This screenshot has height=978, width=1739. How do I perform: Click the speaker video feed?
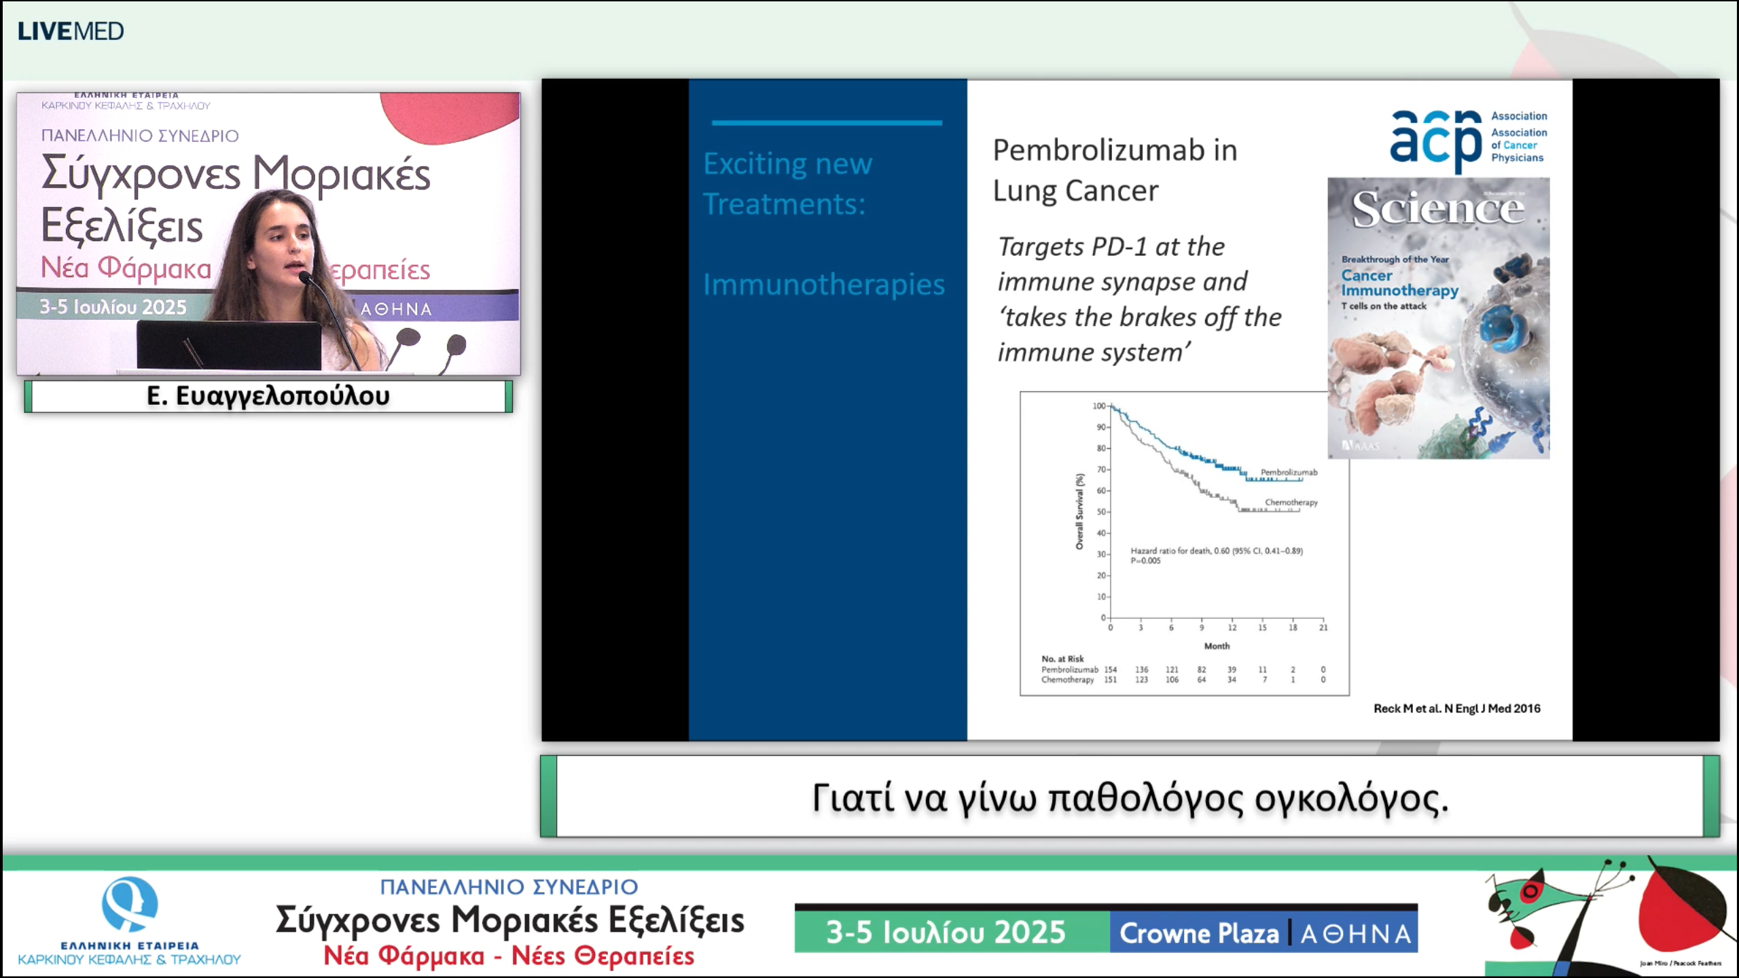(268, 234)
